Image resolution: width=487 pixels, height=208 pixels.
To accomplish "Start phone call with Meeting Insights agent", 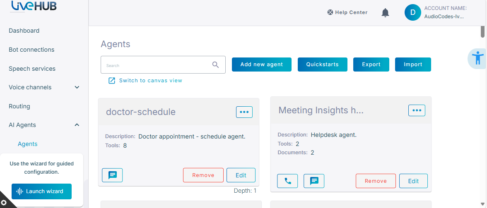I will point(287,181).
